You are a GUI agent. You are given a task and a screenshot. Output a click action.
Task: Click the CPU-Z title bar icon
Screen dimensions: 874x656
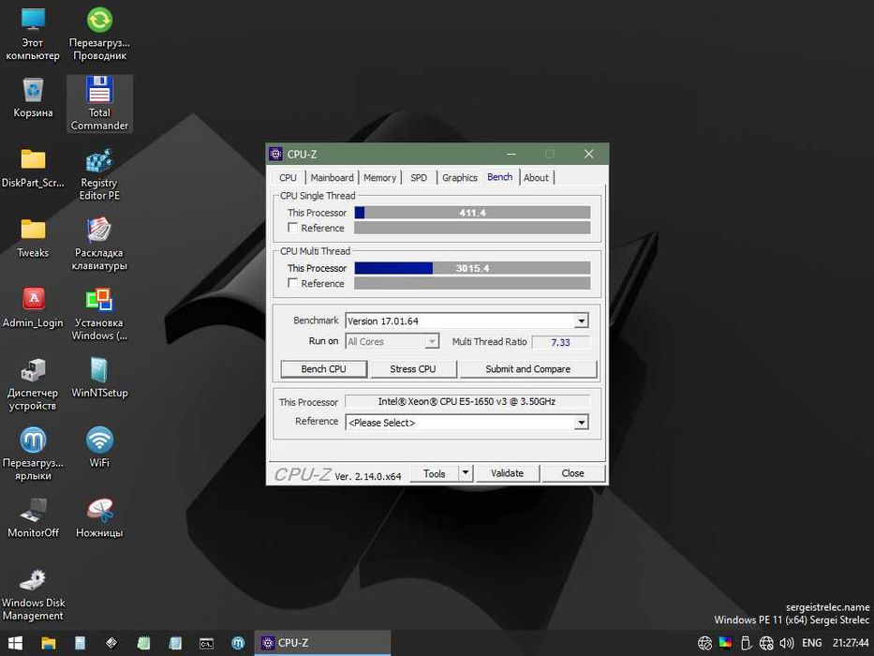(x=275, y=154)
